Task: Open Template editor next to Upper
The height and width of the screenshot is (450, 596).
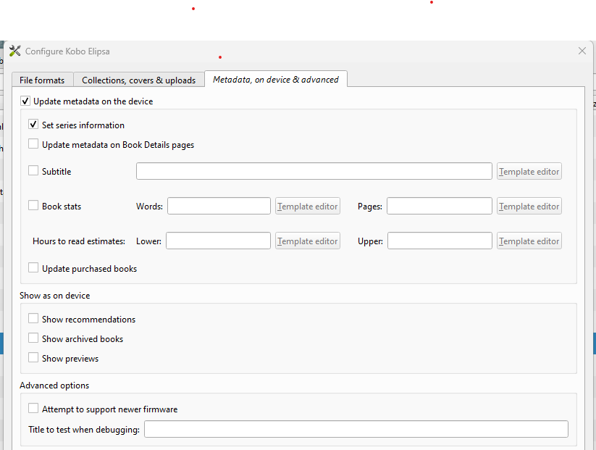Action: 529,241
